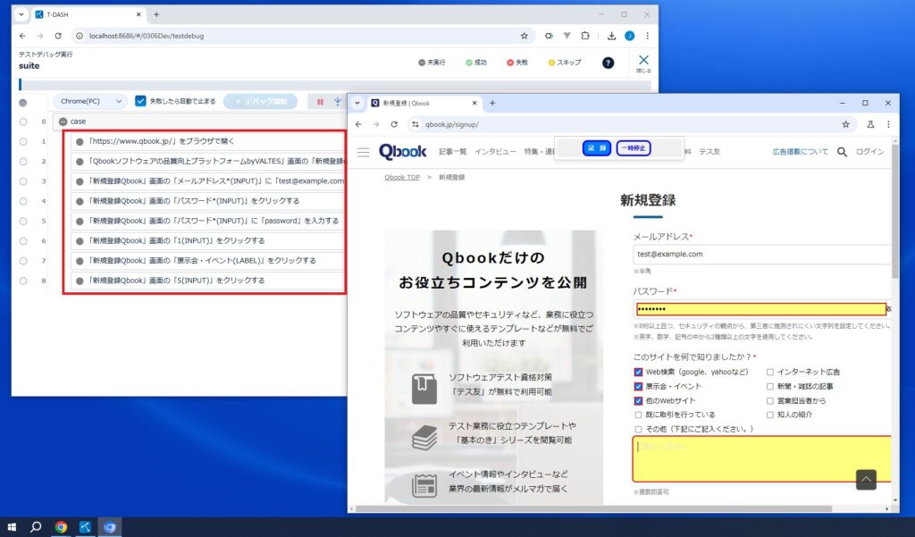
Task: Close the test debug panel via the 閉じる X
Action: (x=643, y=63)
